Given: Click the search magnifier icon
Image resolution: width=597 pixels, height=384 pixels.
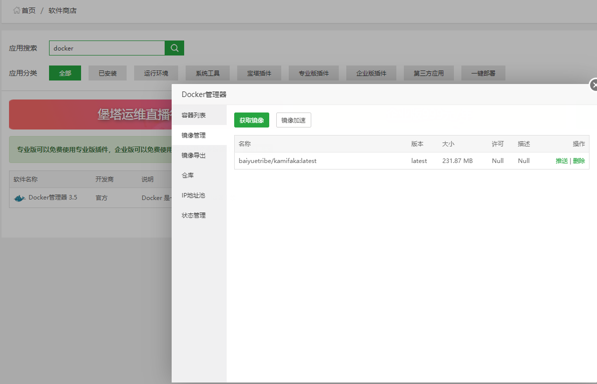Looking at the screenshot, I should [174, 47].
